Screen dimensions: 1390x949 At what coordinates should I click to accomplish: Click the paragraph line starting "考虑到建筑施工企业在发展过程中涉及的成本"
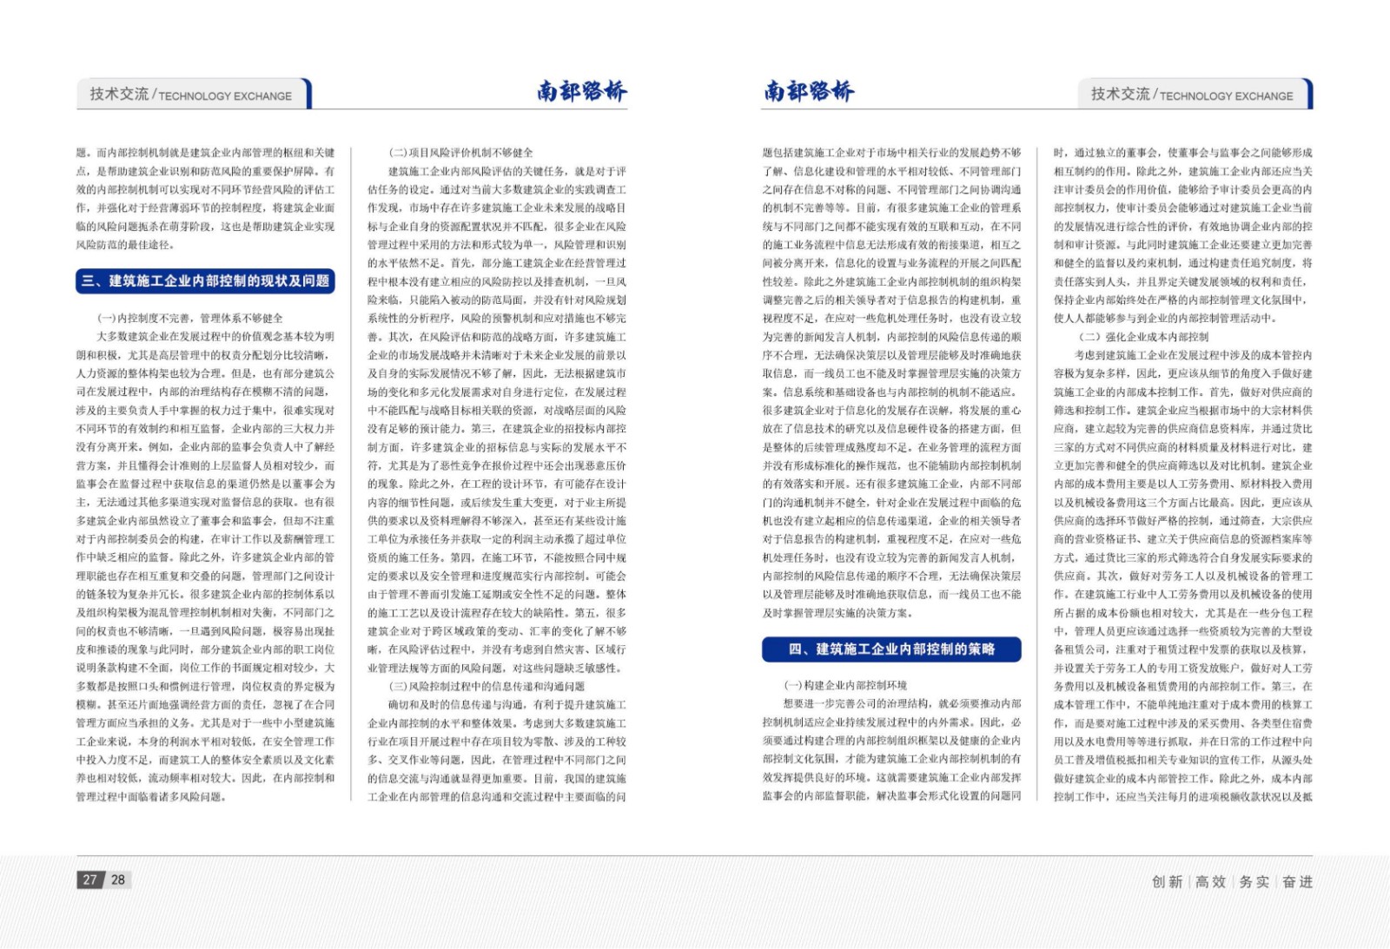(1195, 355)
